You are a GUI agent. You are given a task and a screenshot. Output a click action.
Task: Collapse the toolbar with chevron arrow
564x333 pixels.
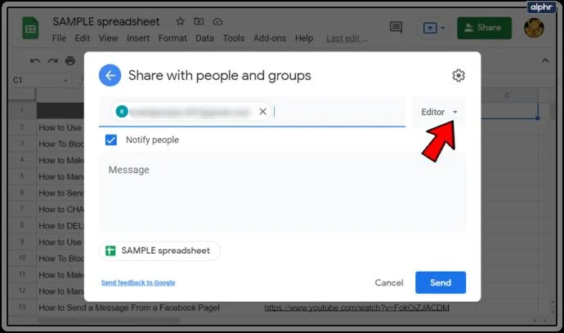click(545, 60)
